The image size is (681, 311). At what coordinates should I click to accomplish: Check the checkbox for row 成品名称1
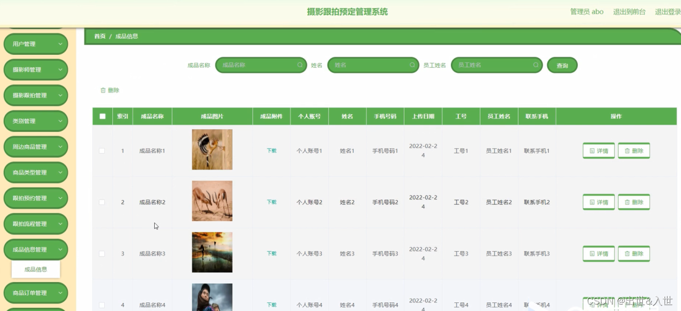pos(102,151)
